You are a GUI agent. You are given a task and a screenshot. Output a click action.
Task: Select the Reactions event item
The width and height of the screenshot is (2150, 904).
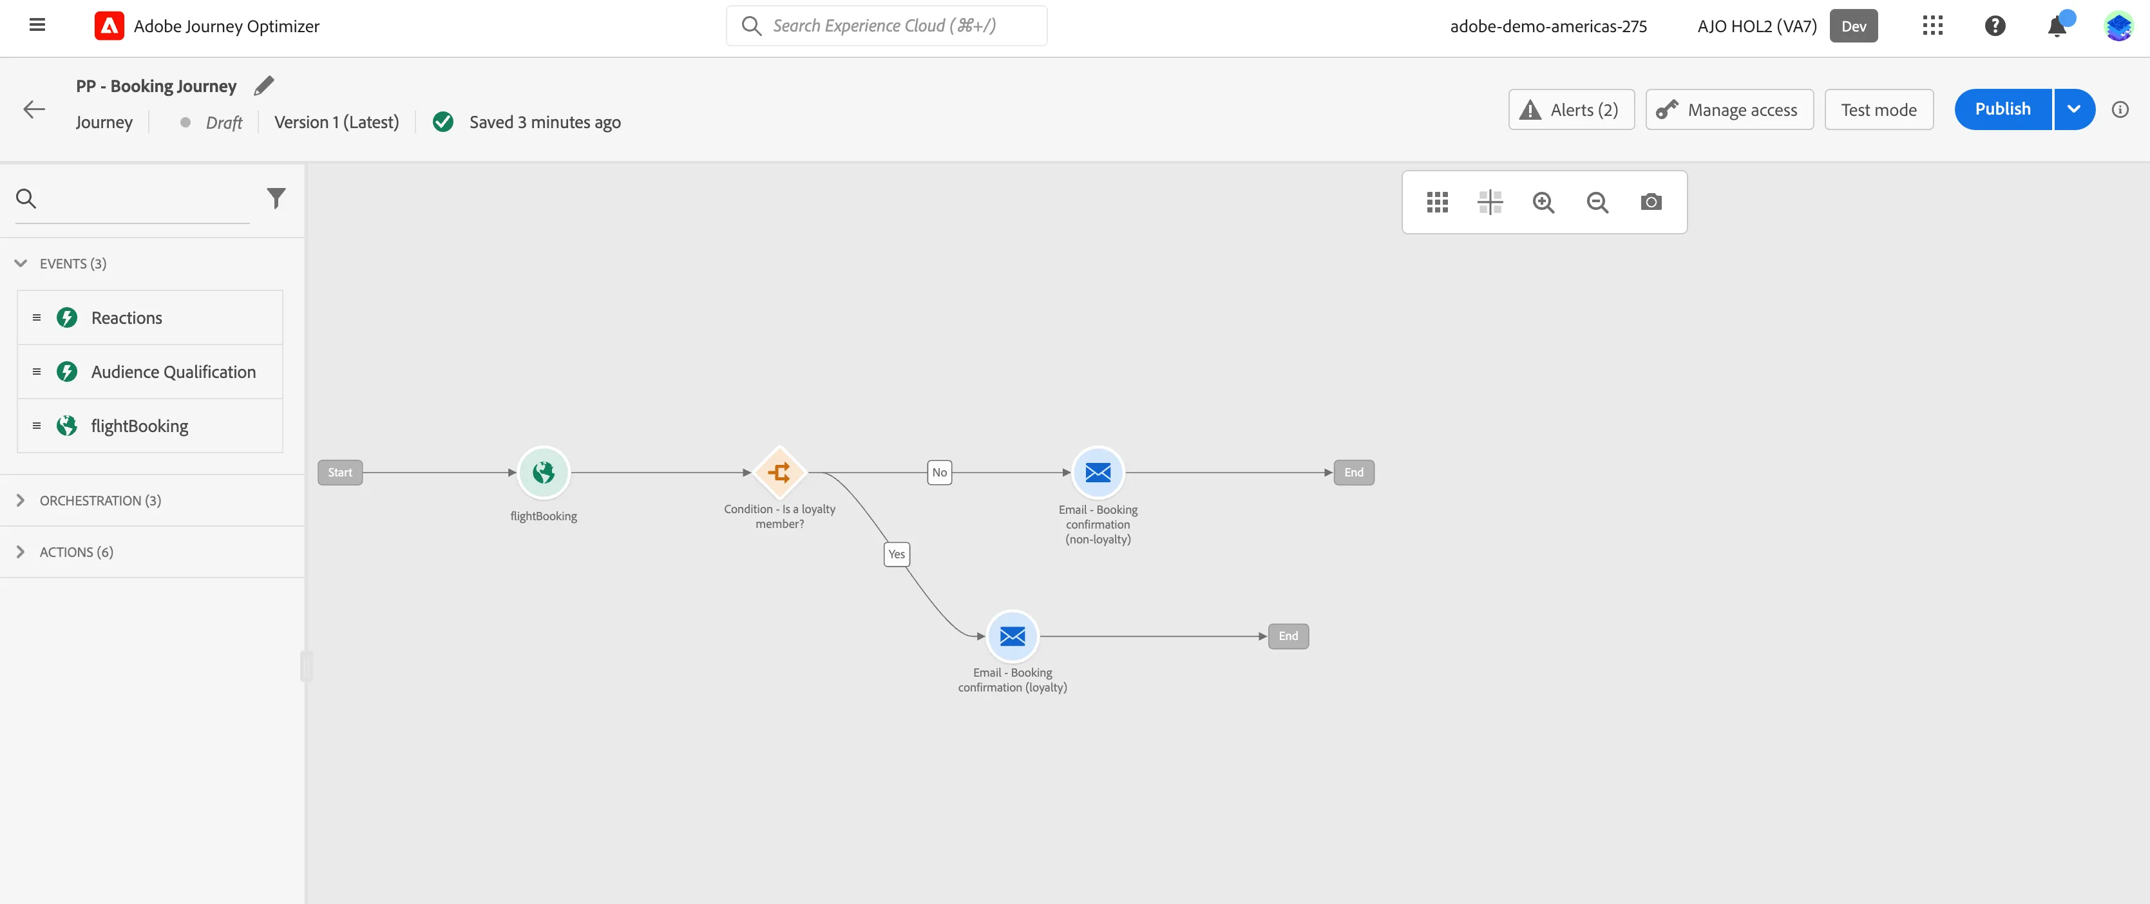(x=150, y=317)
